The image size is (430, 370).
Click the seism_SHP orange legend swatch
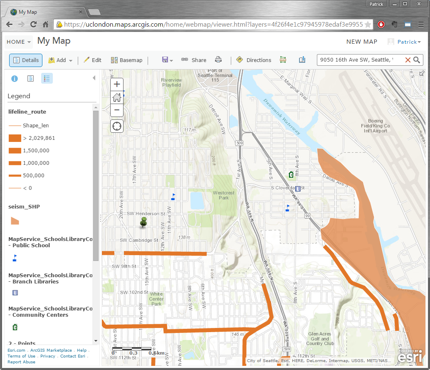click(15, 221)
